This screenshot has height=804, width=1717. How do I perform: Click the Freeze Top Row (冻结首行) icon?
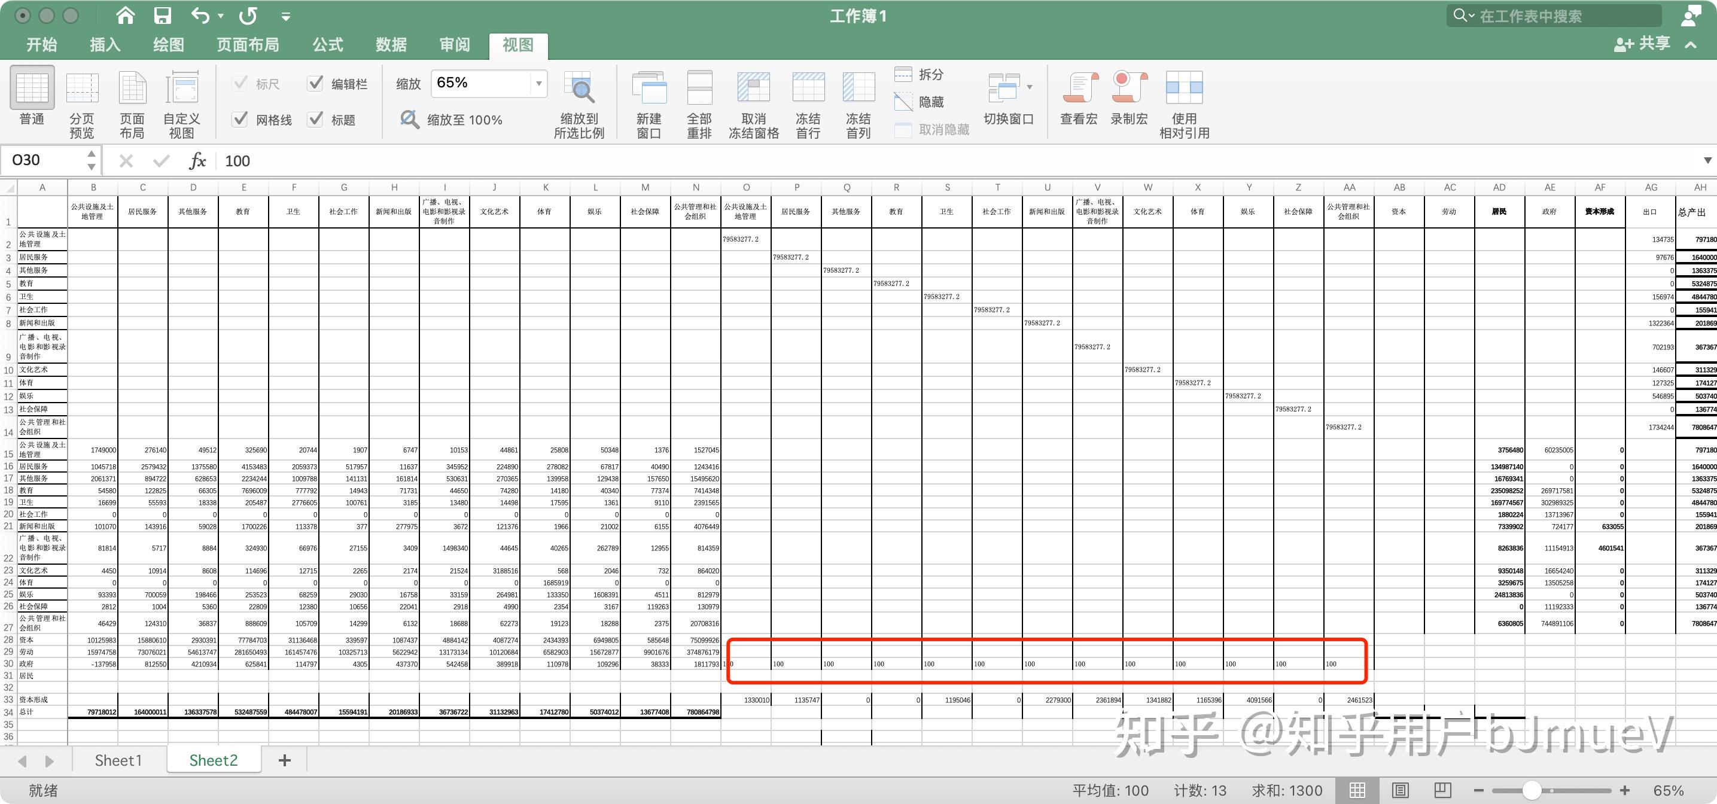click(x=808, y=89)
